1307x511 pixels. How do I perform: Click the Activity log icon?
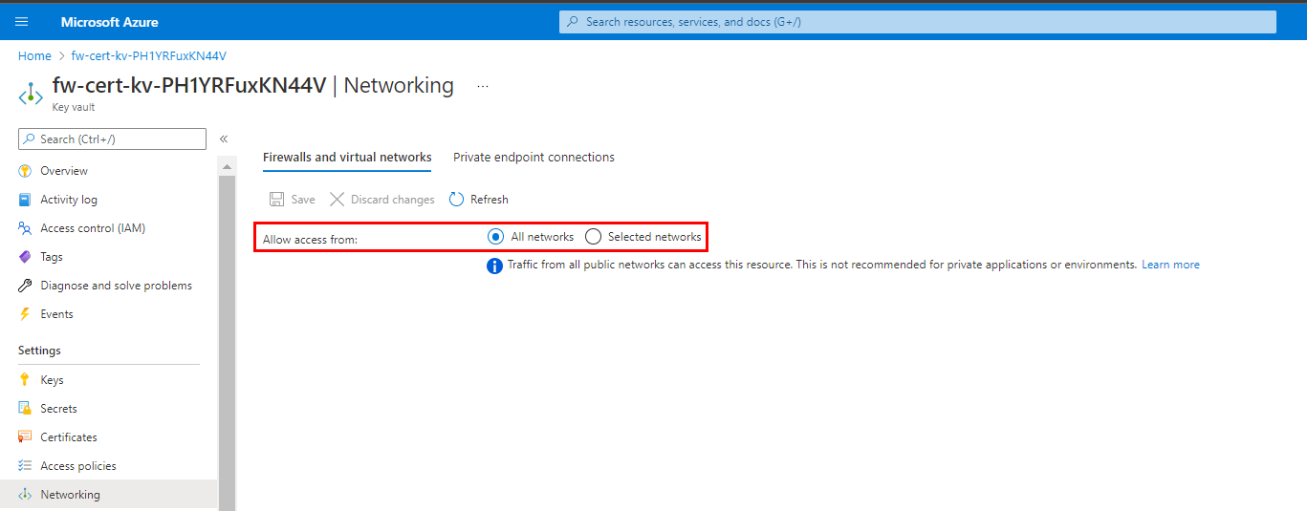coord(25,200)
